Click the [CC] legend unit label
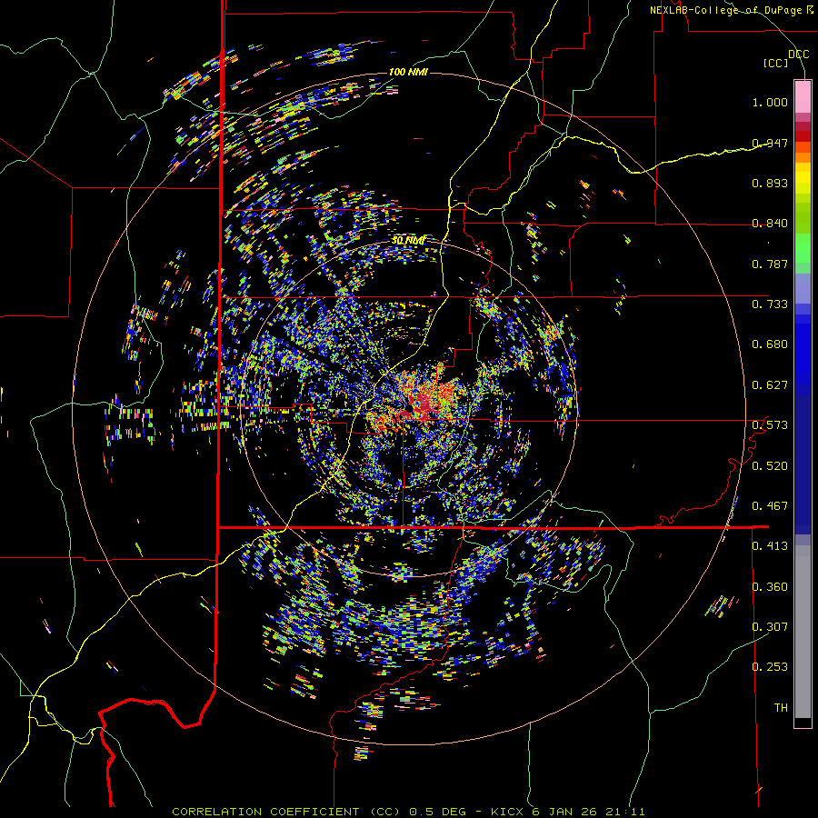This screenshot has height=818, width=818. pyautogui.click(x=776, y=63)
